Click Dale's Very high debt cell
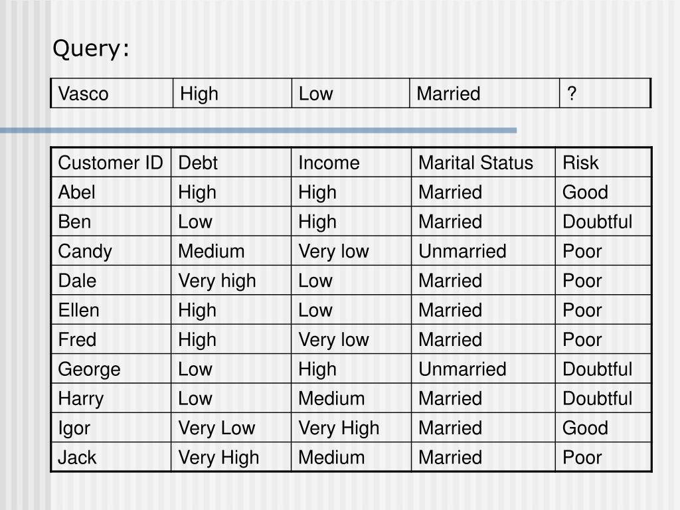 [231, 281]
